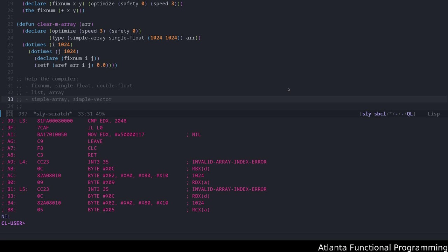The width and height of the screenshot is (448, 252).
Task: Click the QL package indicator in modeline
Action: pos(409,114)
